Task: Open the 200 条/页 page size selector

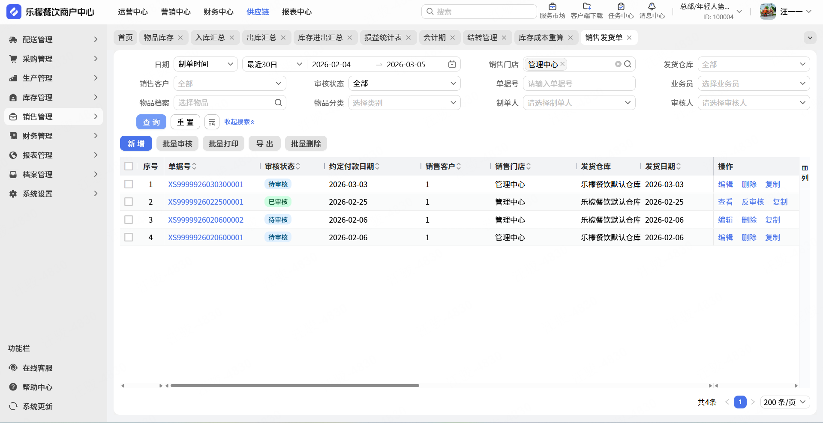Action: pos(785,402)
